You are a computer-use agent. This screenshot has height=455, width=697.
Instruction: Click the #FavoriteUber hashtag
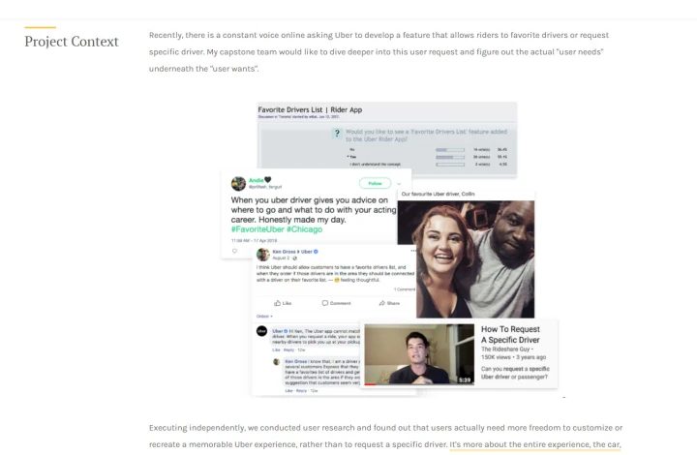point(258,229)
